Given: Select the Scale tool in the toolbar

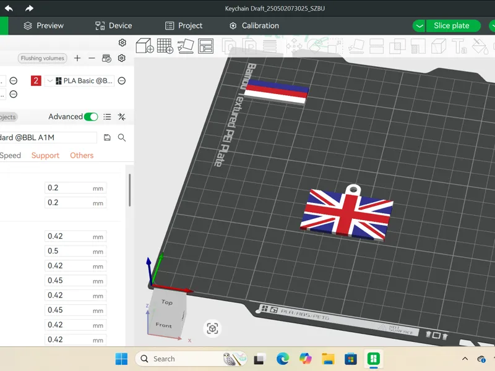Looking at the screenshot, I should [335, 46].
